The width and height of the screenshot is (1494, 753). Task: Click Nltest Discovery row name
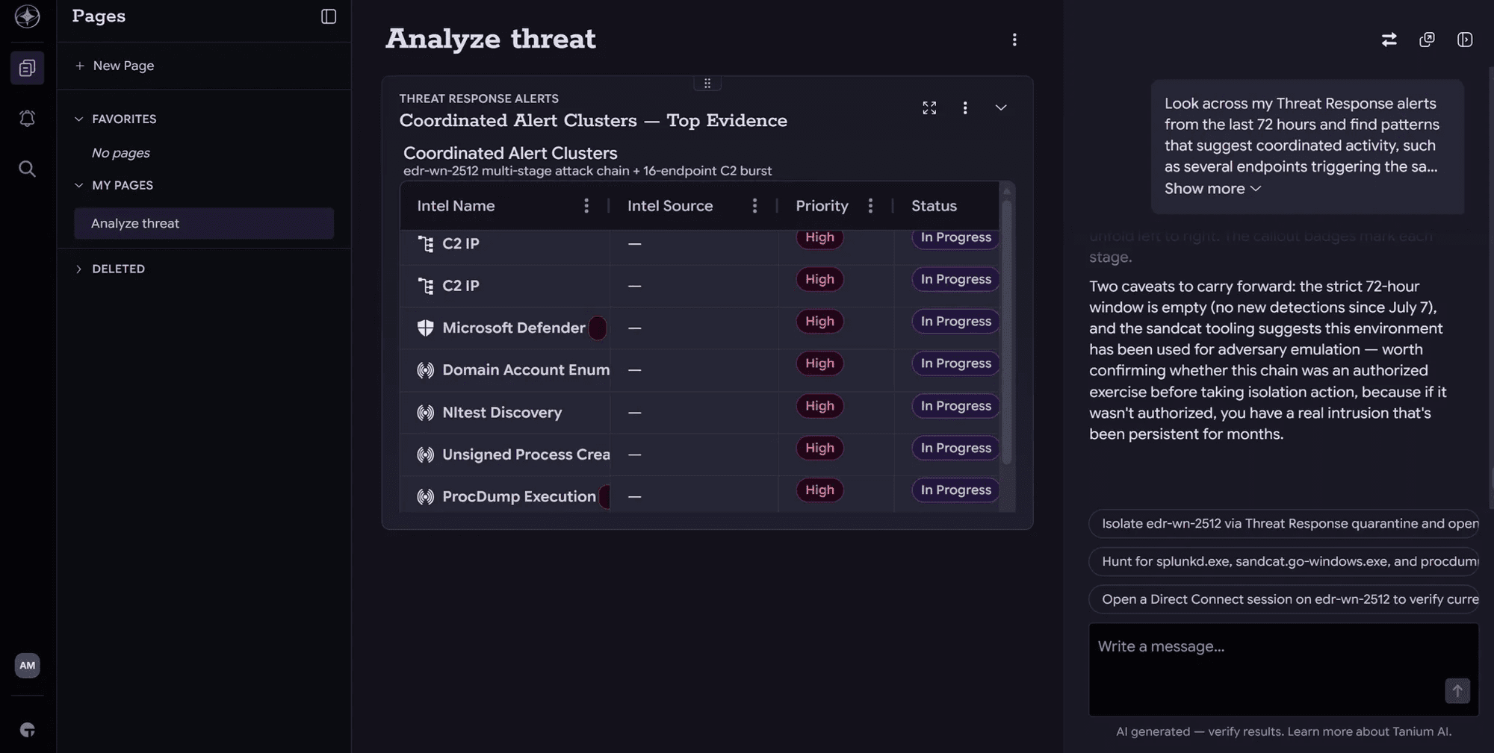tap(502, 413)
